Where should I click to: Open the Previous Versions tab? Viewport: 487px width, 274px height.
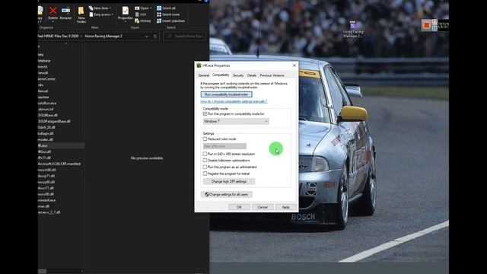(272, 75)
